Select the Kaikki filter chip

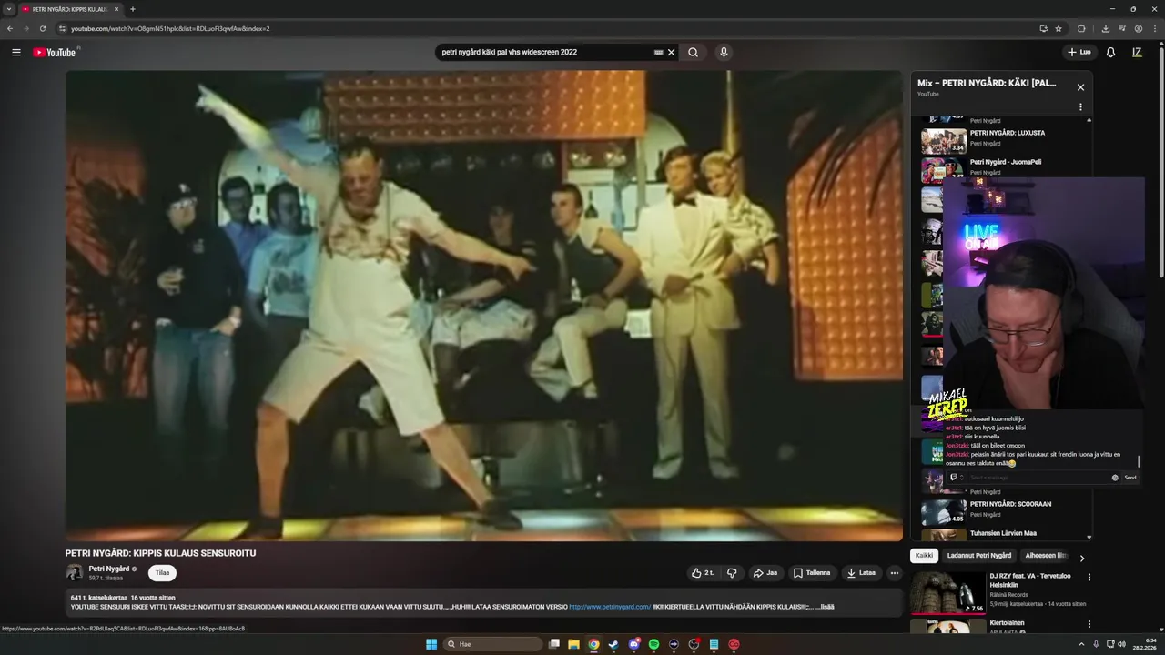coord(924,556)
